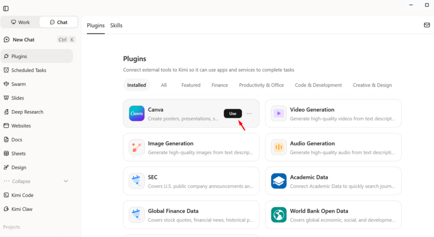Click the Plugins sidebar icon
434x237 pixels.
click(6, 56)
